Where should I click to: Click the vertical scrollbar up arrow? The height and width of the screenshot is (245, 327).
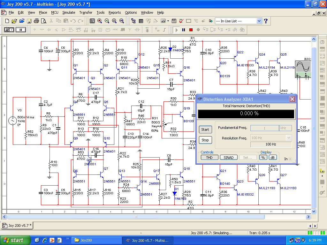(x=314, y=39)
